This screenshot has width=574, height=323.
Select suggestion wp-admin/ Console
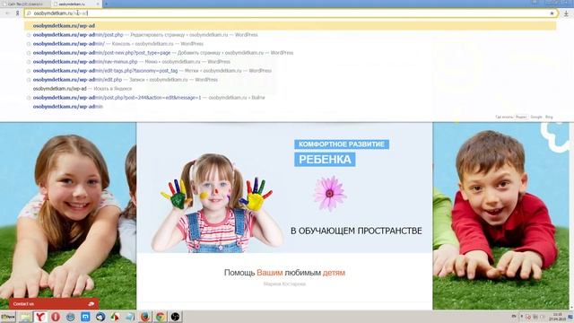pyautogui.click(x=290, y=44)
